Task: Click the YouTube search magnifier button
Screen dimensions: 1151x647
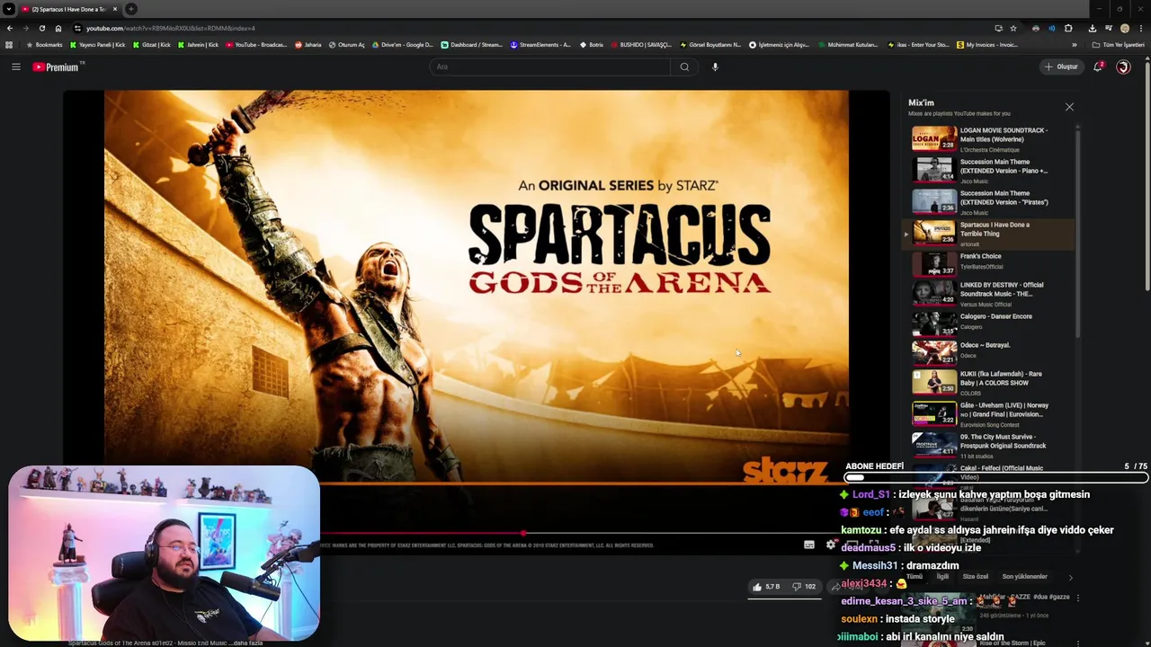Action: pos(684,66)
